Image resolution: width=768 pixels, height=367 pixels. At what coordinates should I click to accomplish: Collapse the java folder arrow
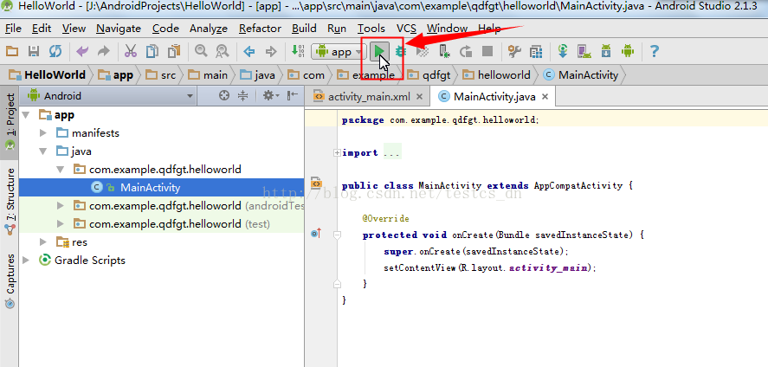(x=43, y=151)
